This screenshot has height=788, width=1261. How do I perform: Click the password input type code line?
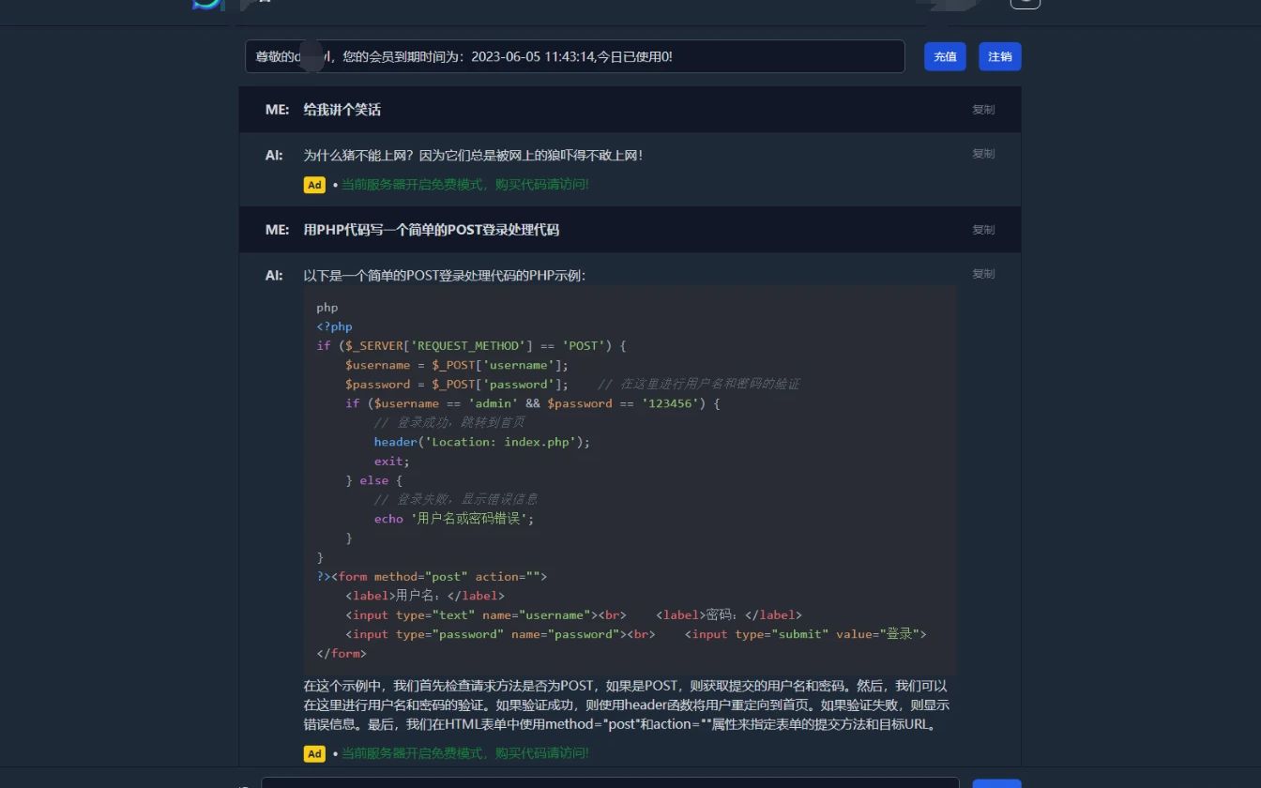click(636, 634)
